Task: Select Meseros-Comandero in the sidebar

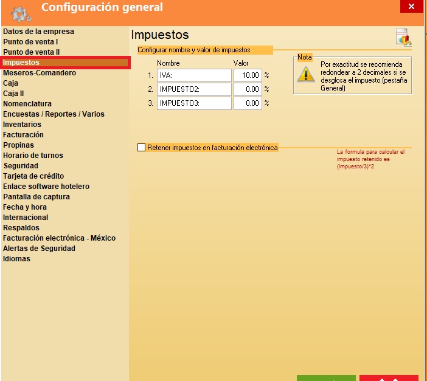Action: tap(40, 73)
